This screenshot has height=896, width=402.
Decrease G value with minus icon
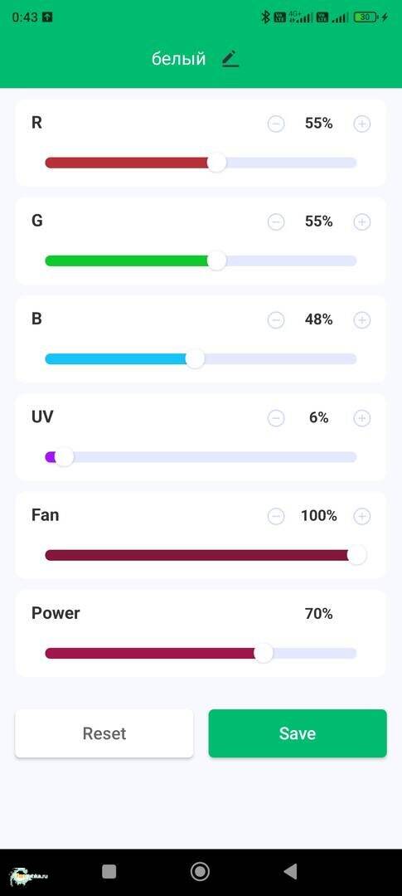(276, 222)
